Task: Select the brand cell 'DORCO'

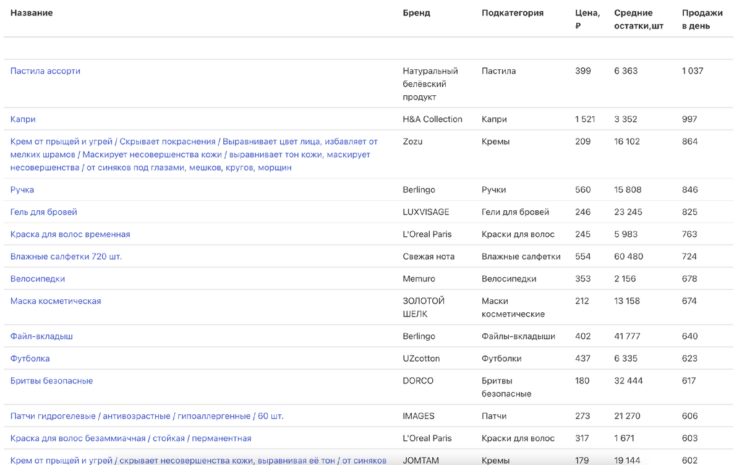Action: (418, 381)
